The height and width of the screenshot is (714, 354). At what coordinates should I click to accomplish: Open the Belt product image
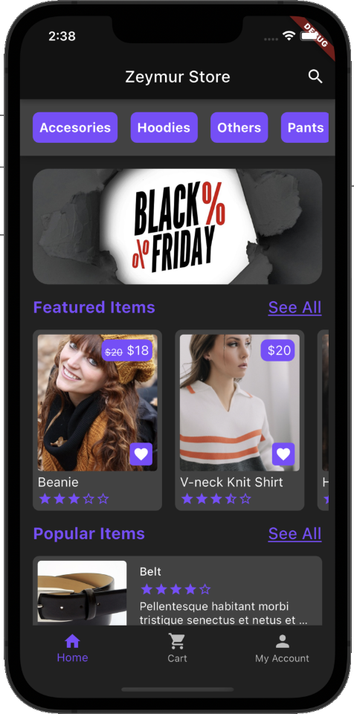pyautogui.click(x=82, y=593)
